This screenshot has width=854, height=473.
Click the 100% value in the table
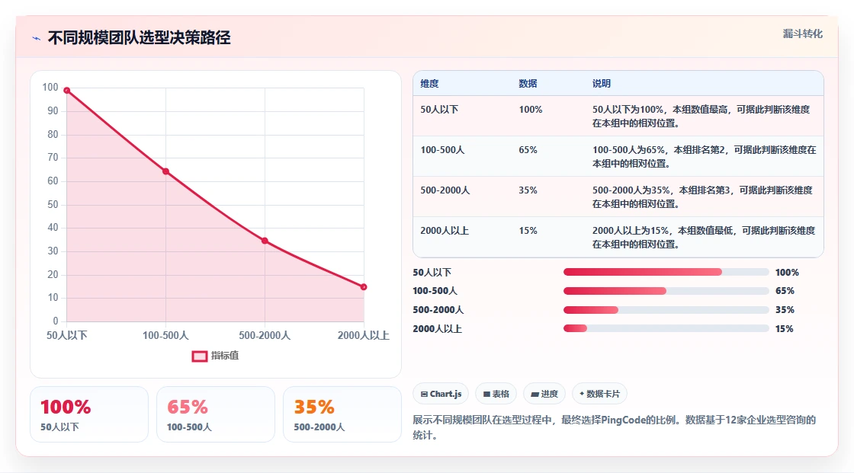coord(531,110)
